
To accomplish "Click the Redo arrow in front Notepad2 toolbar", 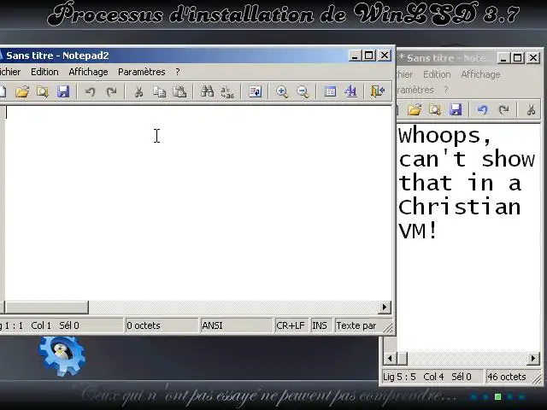I will 111,91.
